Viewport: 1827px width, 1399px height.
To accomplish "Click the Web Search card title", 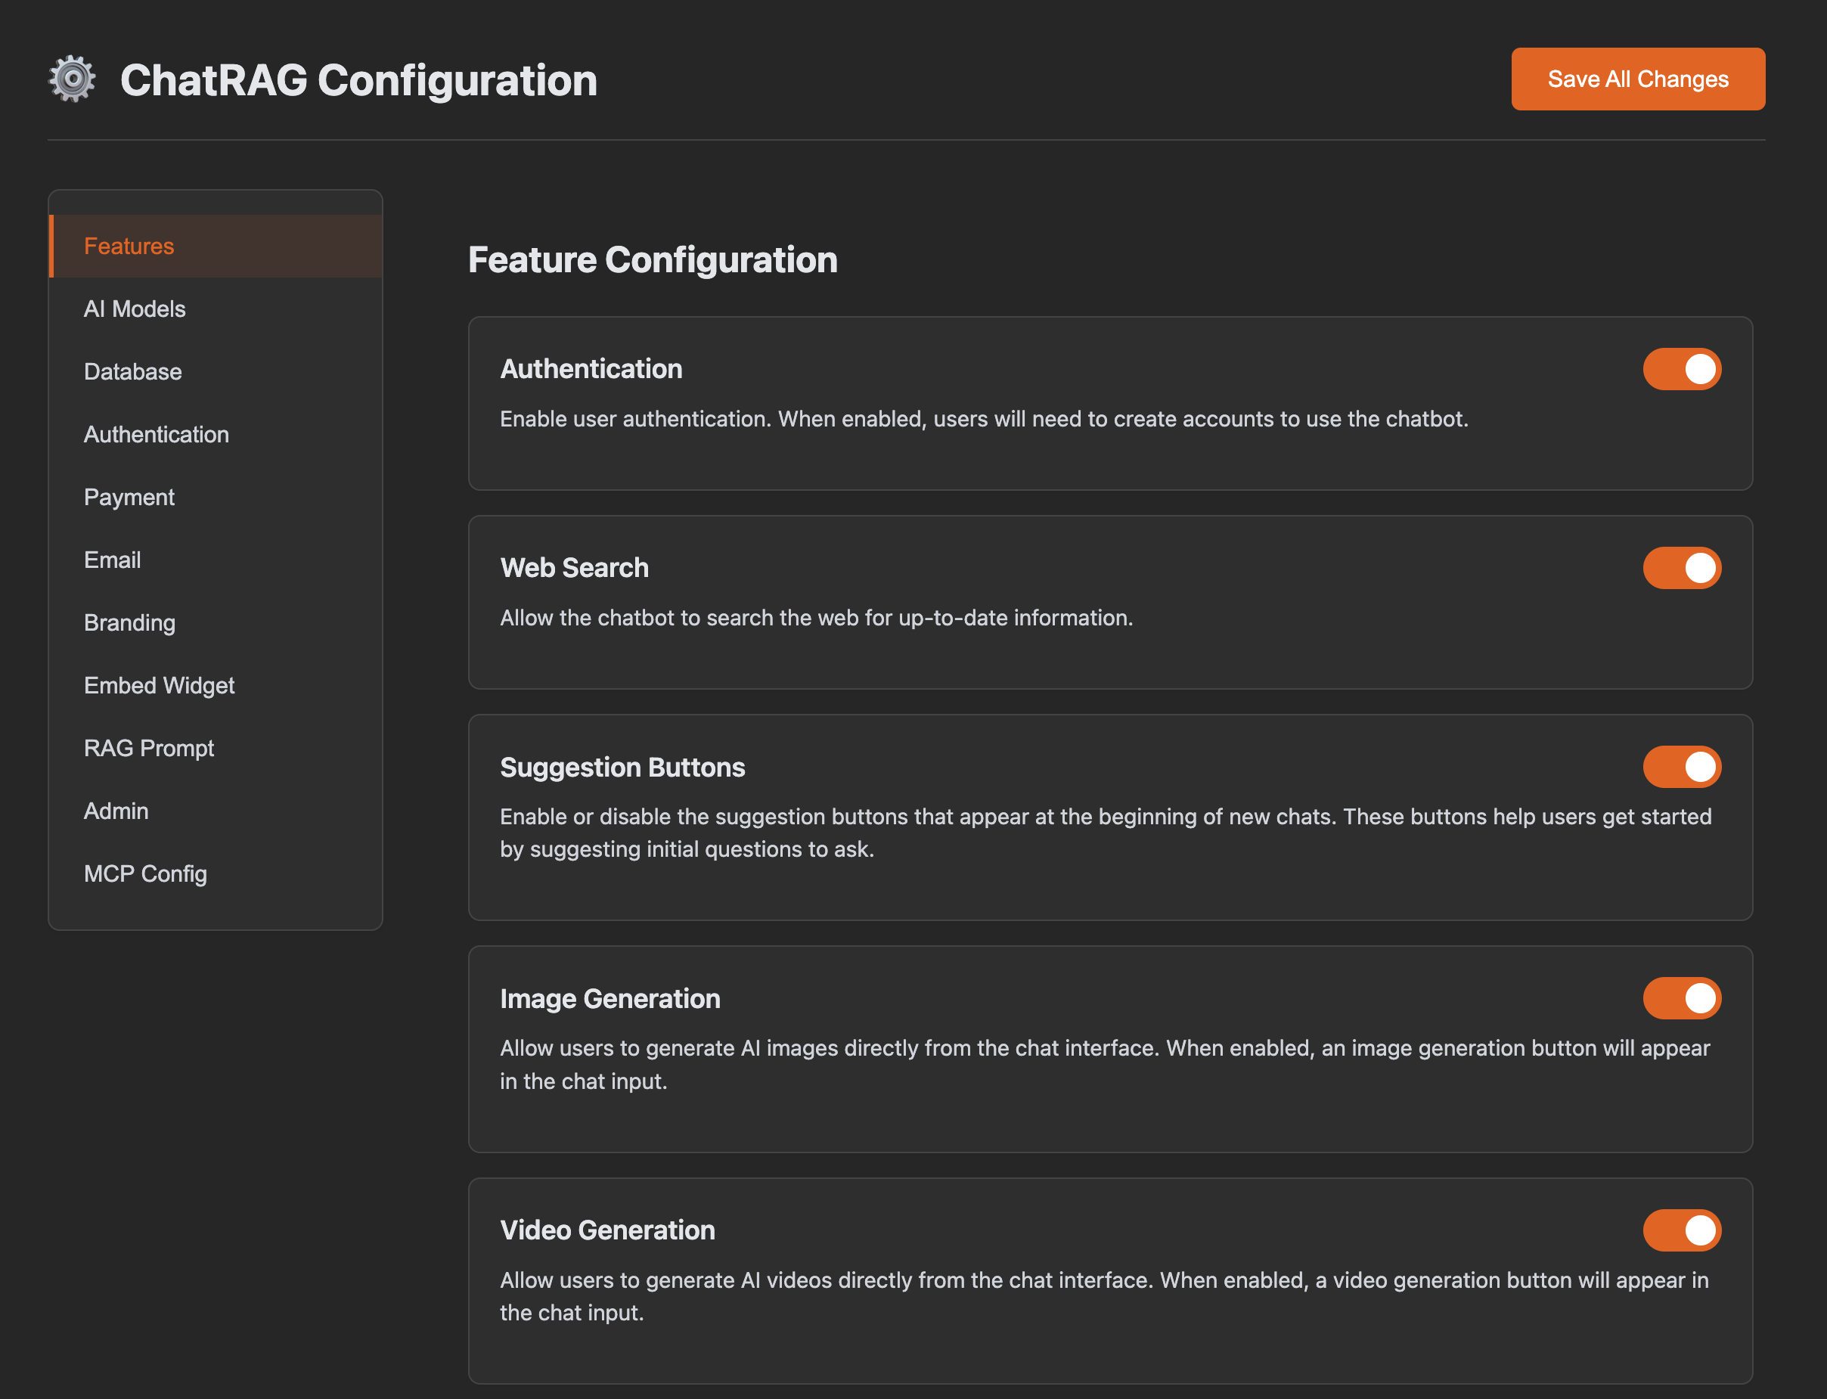I will (574, 568).
